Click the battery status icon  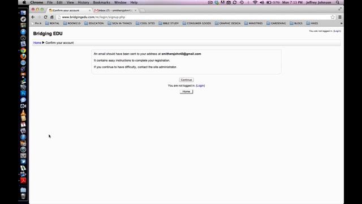click(x=269, y=2)
